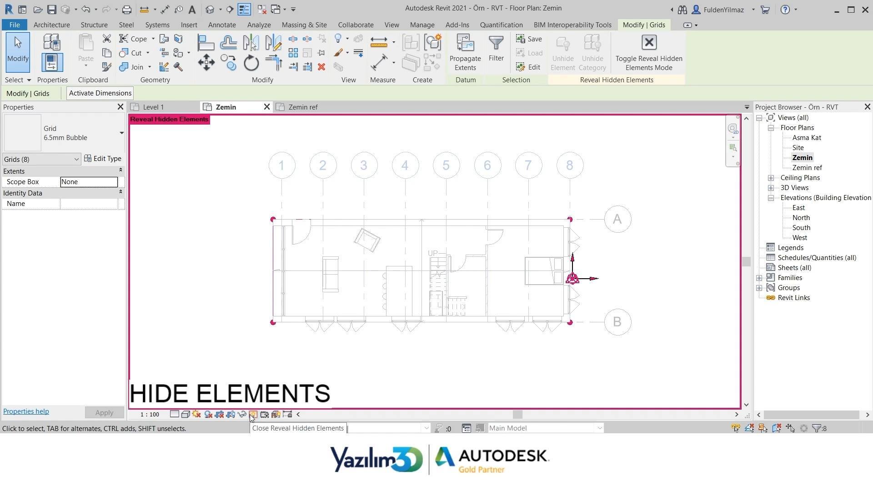Click the Save icon in quick access toolbar
Viewport: 873px width, 491px height.
point(51,10)
